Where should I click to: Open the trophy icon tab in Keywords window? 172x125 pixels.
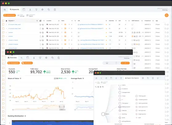click(36, 9)
